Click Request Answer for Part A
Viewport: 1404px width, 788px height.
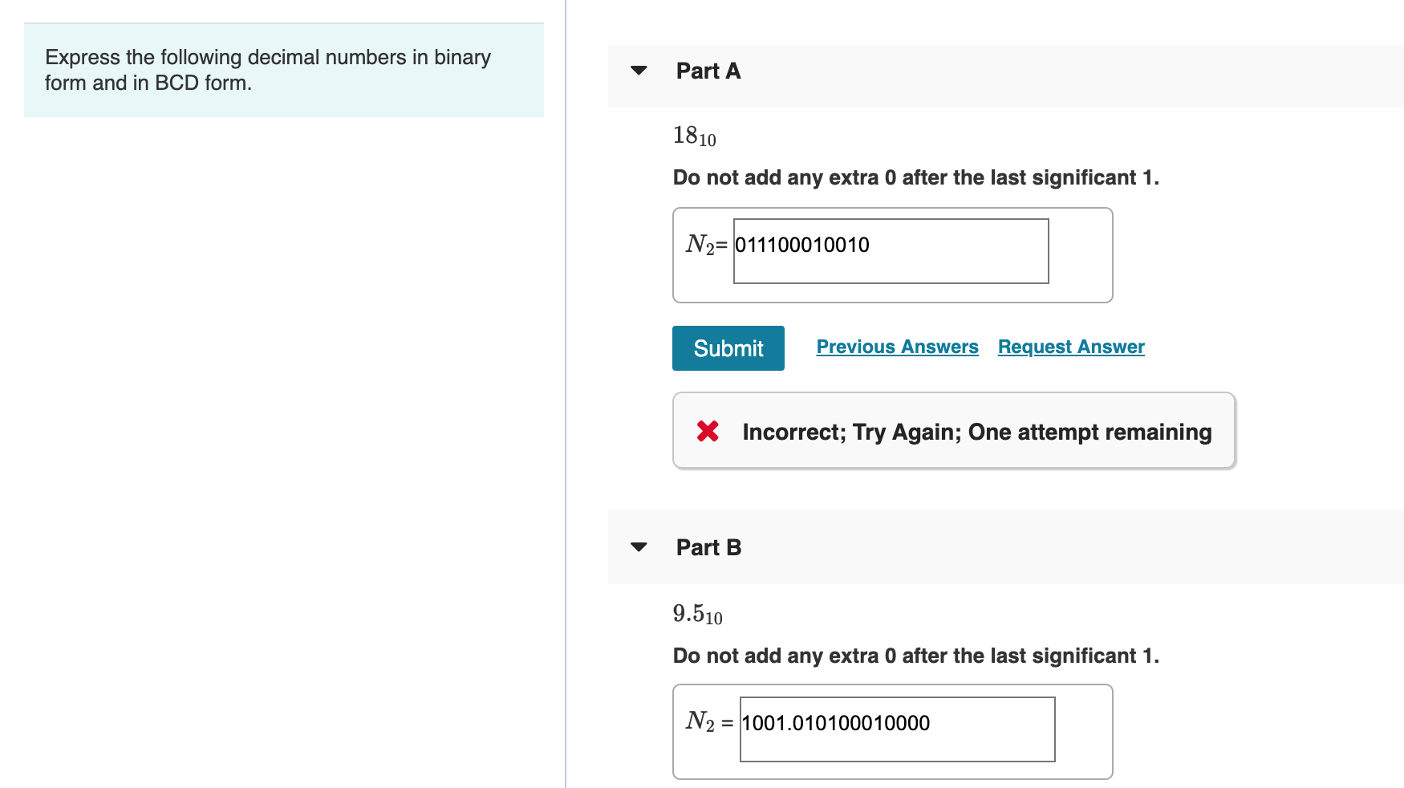(1070, 346)
